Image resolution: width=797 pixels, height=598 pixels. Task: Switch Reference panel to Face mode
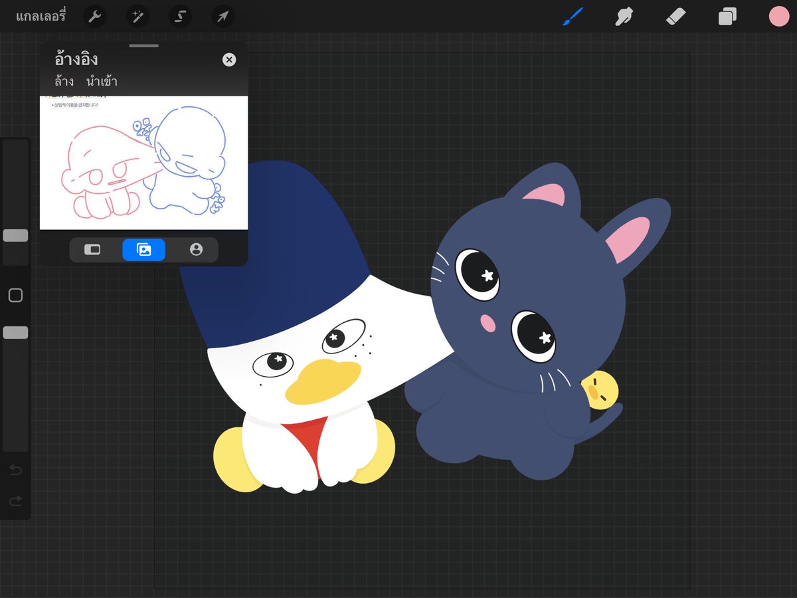196,249
